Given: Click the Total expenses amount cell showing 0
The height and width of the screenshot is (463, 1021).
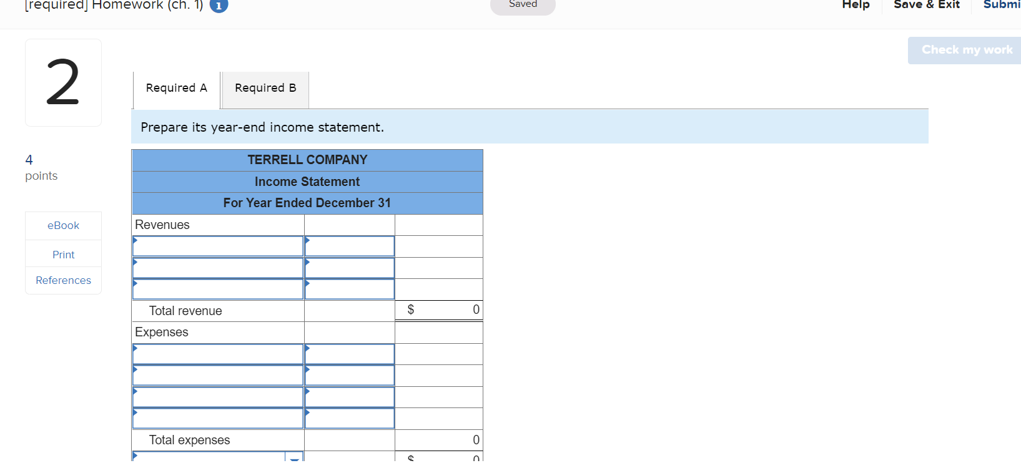Looking at the screenshot, I should point(439,440).
